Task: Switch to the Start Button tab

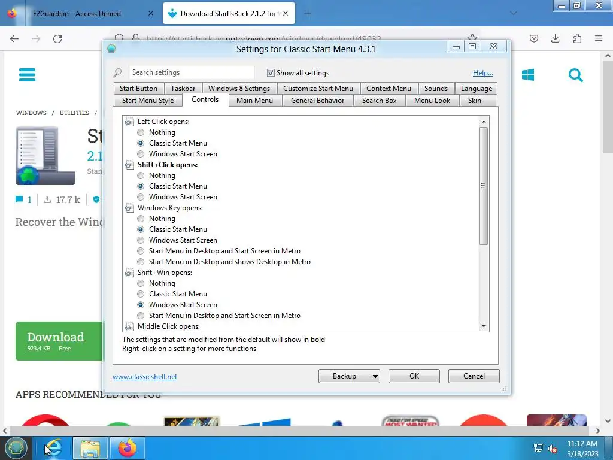Action: pyautogui.click(x=138, y=89)
